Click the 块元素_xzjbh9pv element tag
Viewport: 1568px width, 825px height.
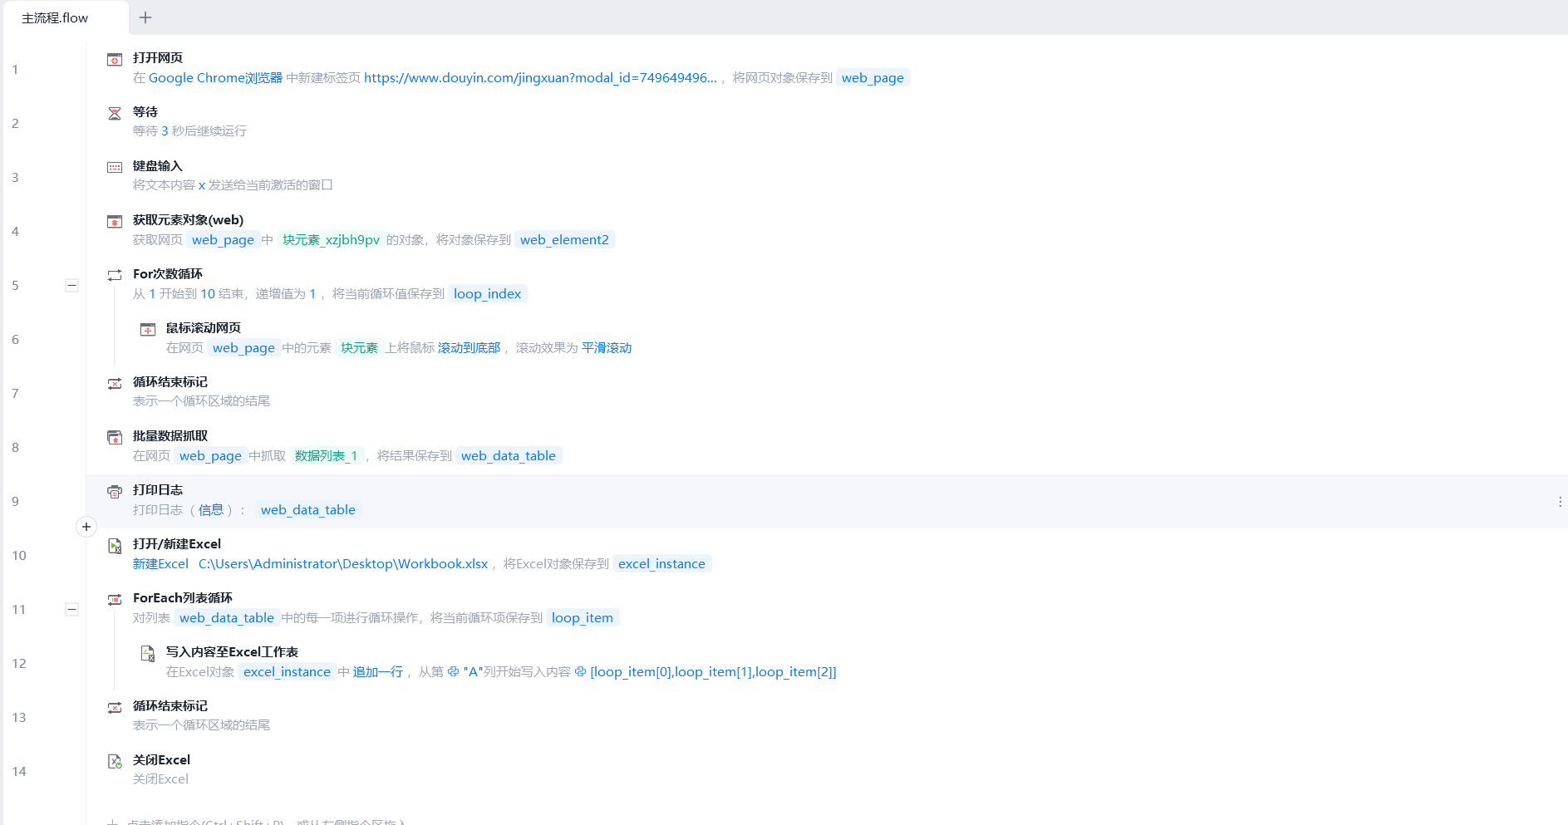331,240
